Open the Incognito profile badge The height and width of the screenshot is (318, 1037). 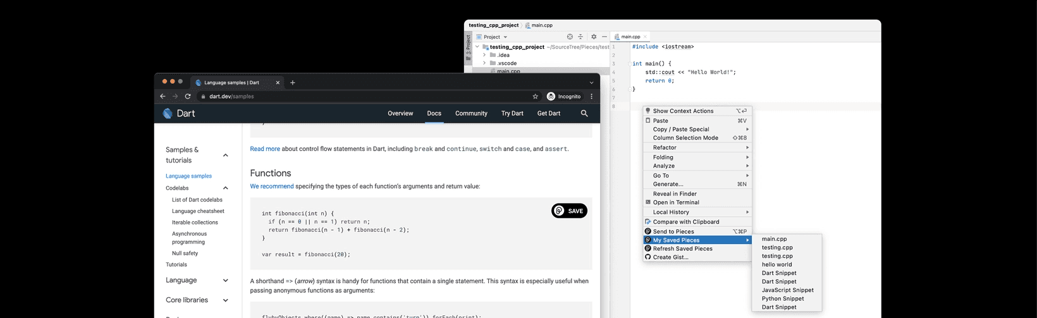(x=564, y=97)
